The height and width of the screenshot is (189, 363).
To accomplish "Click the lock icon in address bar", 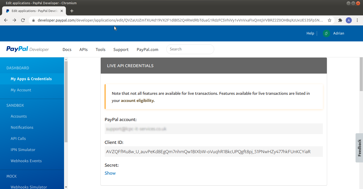I will click(33, 20).
